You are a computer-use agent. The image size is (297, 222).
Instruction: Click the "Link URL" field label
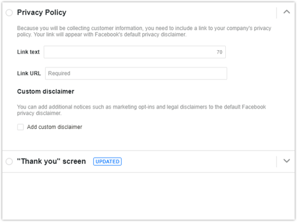pyautogui.click(x=29, y=73)
